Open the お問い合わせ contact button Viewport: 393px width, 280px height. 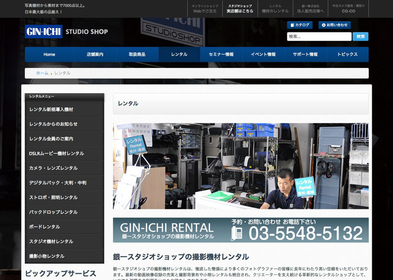pyautogui.click(x=335, y=25)
